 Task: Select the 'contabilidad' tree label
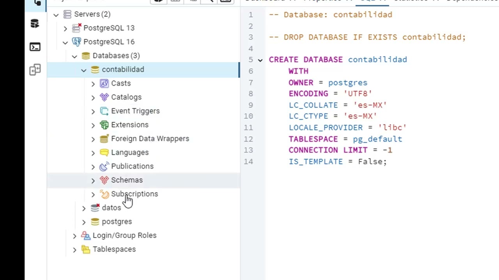(123, 69)
